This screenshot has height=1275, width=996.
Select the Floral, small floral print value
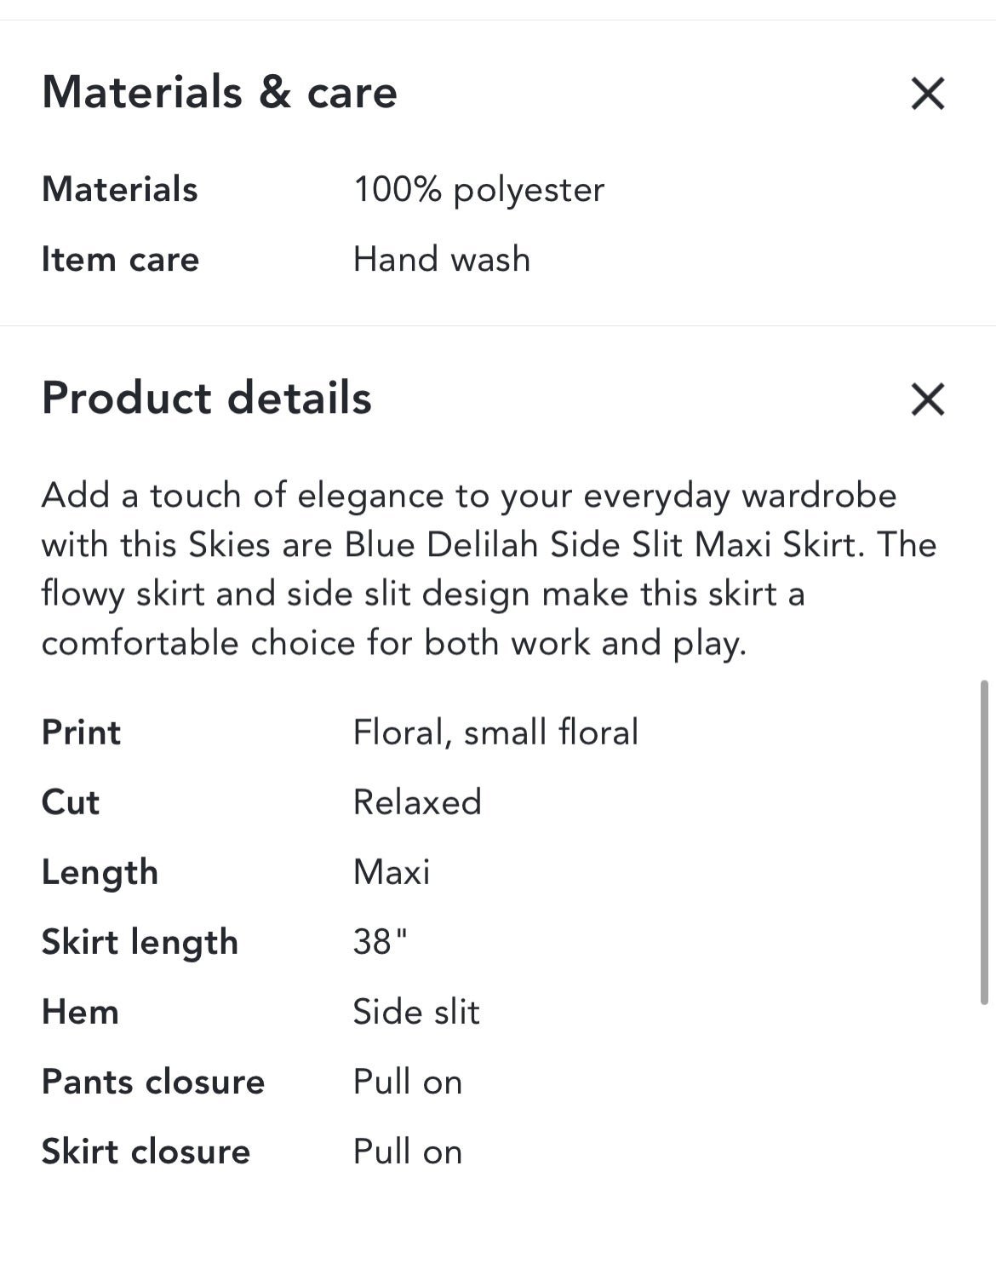(495, 732)
